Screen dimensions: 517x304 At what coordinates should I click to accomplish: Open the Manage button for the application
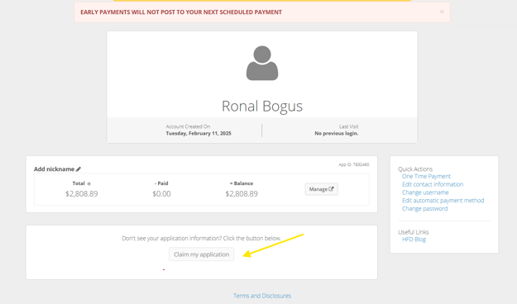322,189
